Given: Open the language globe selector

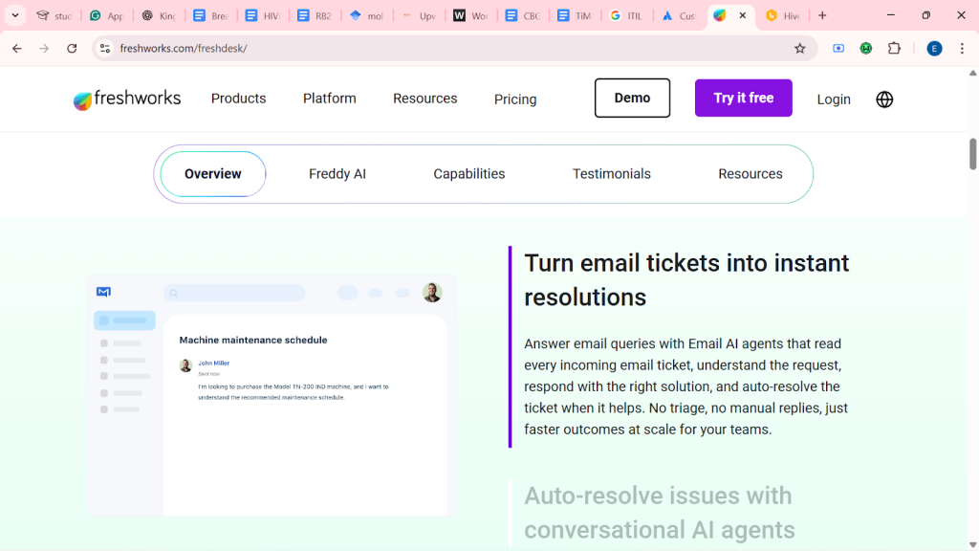Looking at the screenshot, I should click(884, 99).
